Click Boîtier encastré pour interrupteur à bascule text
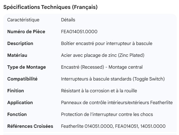Viewport: 179px width, 135px height. [107, 43]
